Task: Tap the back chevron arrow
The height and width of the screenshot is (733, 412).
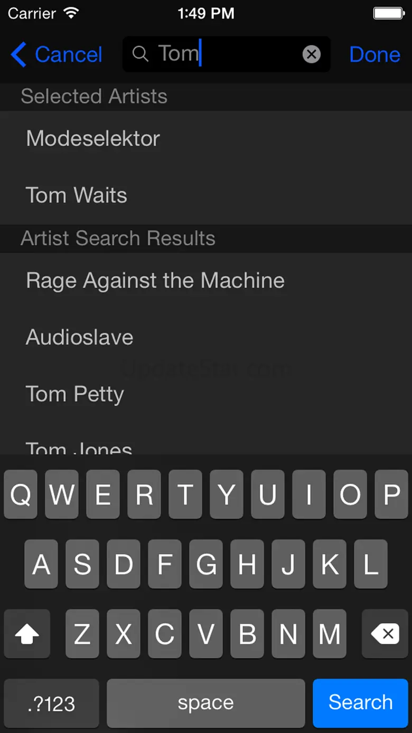Action: [18, 54]
